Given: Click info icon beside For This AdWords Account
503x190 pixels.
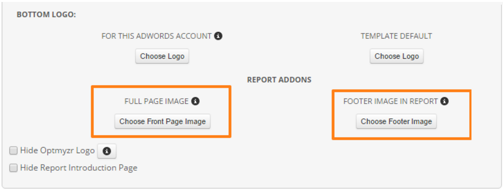Looking at the screenshot, I should point(218,36).
